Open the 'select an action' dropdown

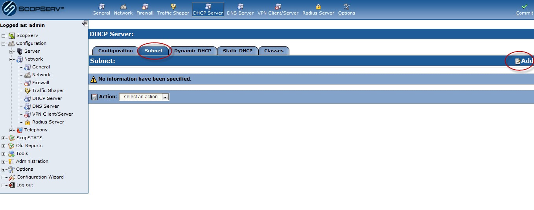[144, 97]
